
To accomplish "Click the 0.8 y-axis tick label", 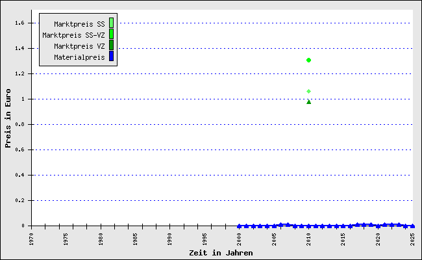I will (19, 125).
